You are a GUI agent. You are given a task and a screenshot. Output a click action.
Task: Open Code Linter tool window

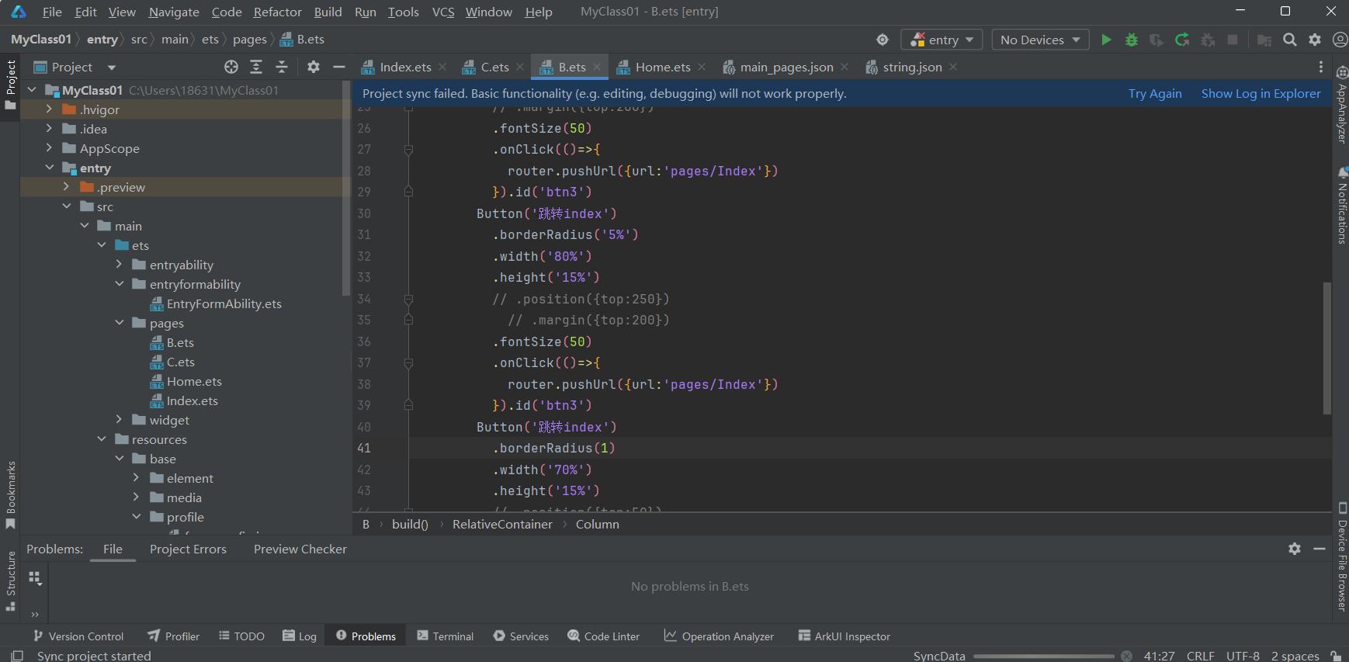603,636
